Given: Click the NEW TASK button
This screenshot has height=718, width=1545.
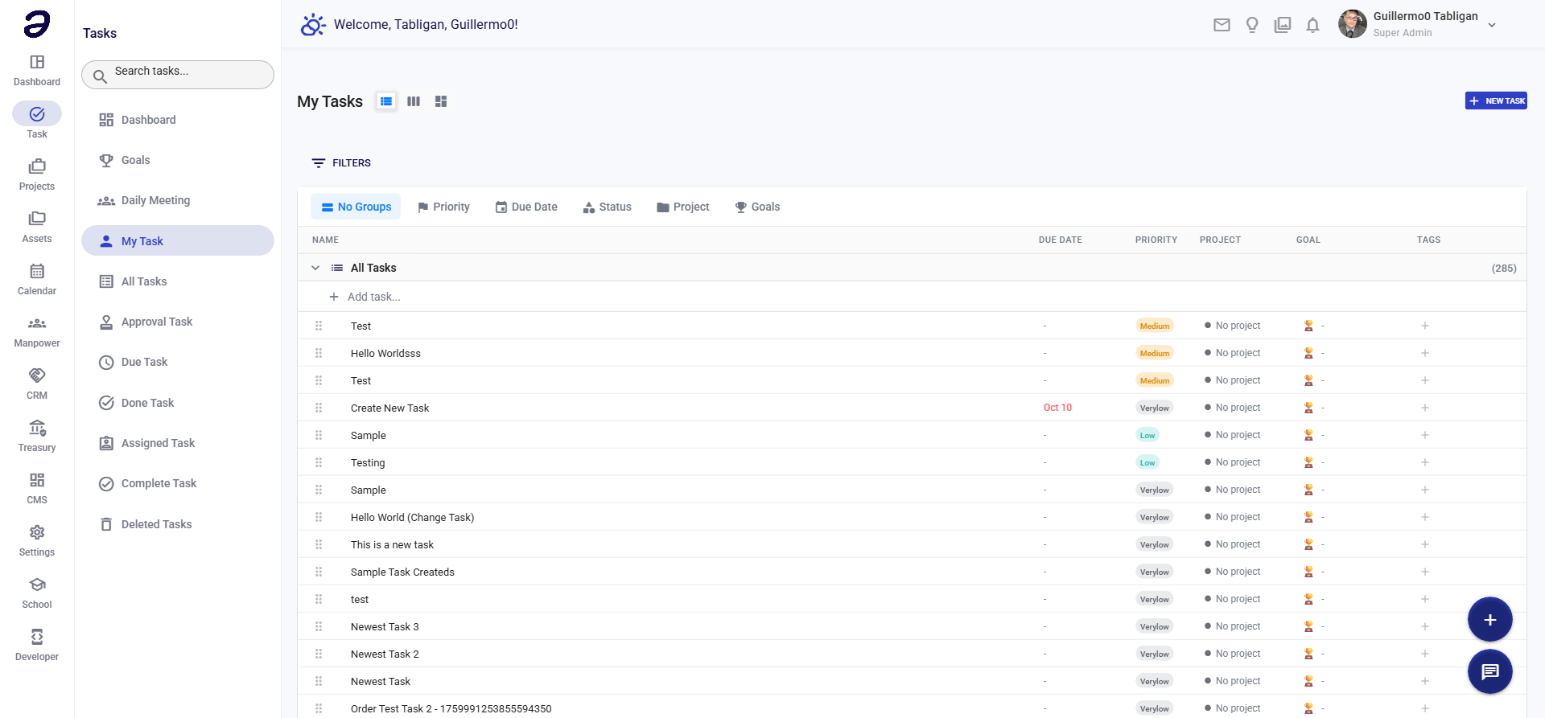Looking at the screenshot, I should (x=1496, y=101).
